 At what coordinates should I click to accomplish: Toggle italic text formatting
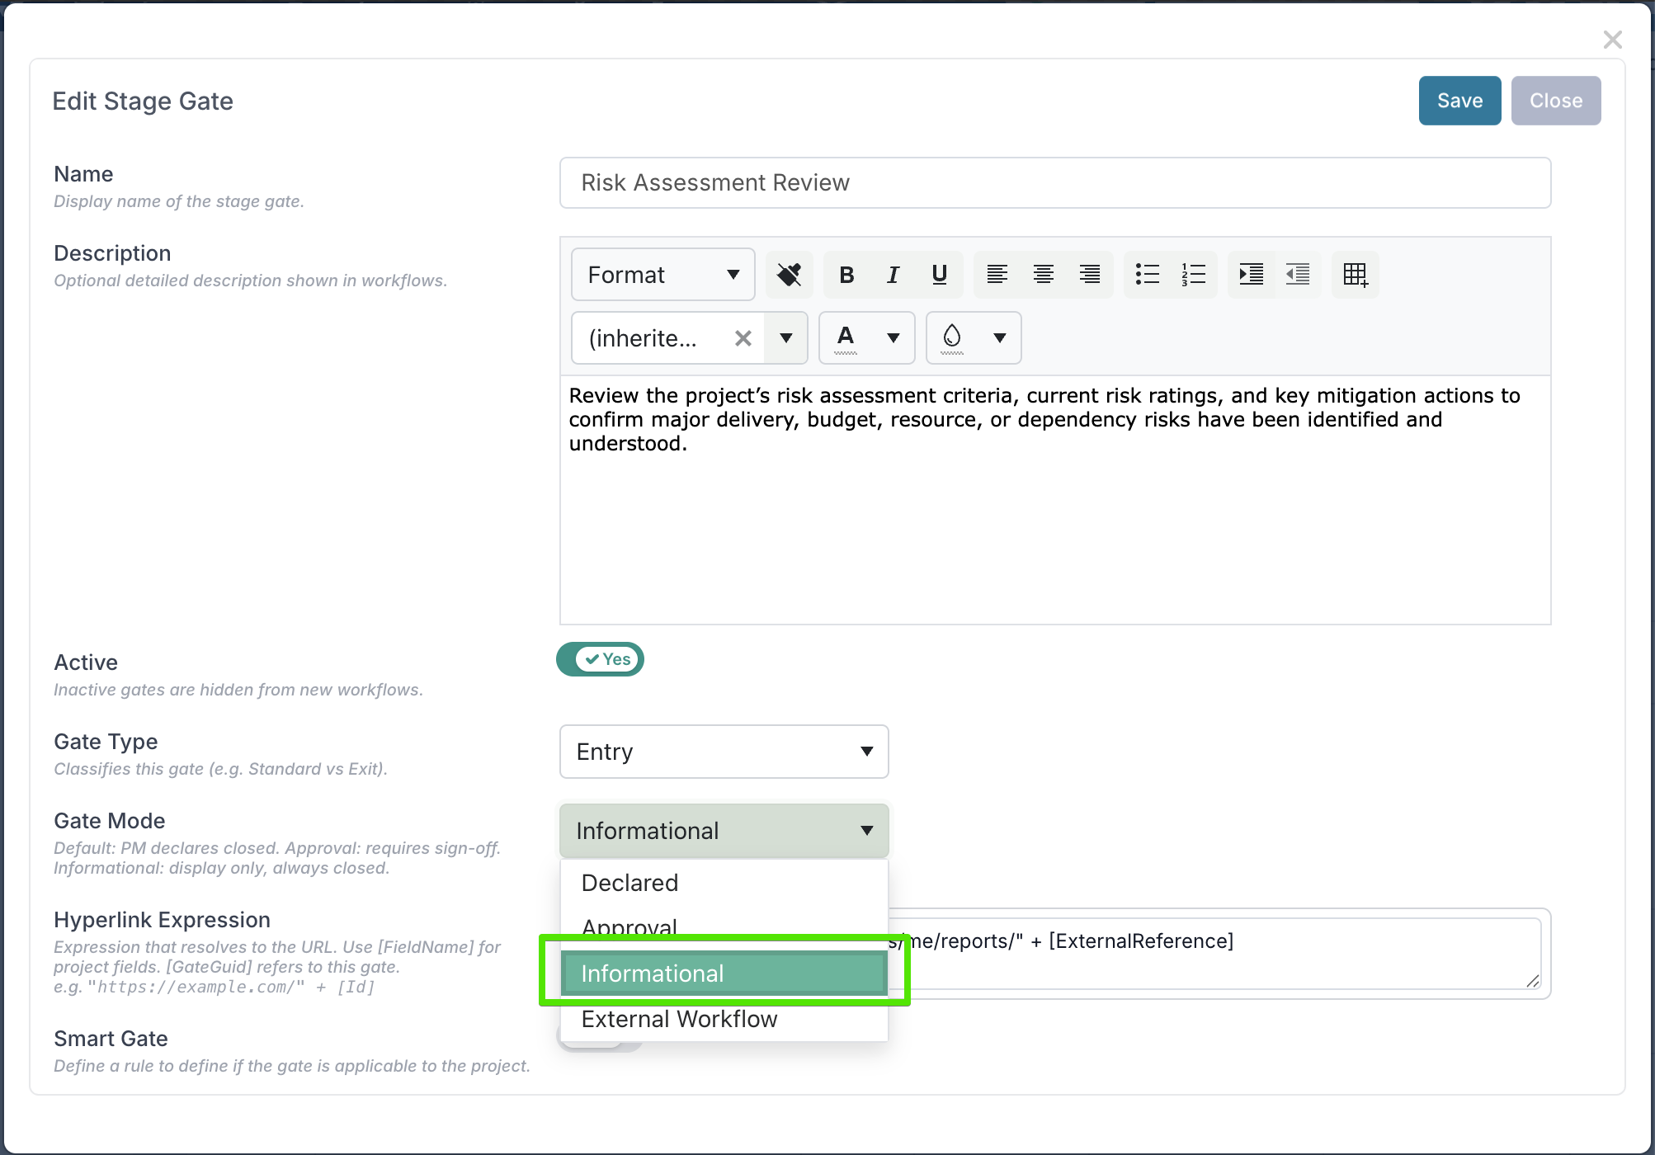pos(893,275)
